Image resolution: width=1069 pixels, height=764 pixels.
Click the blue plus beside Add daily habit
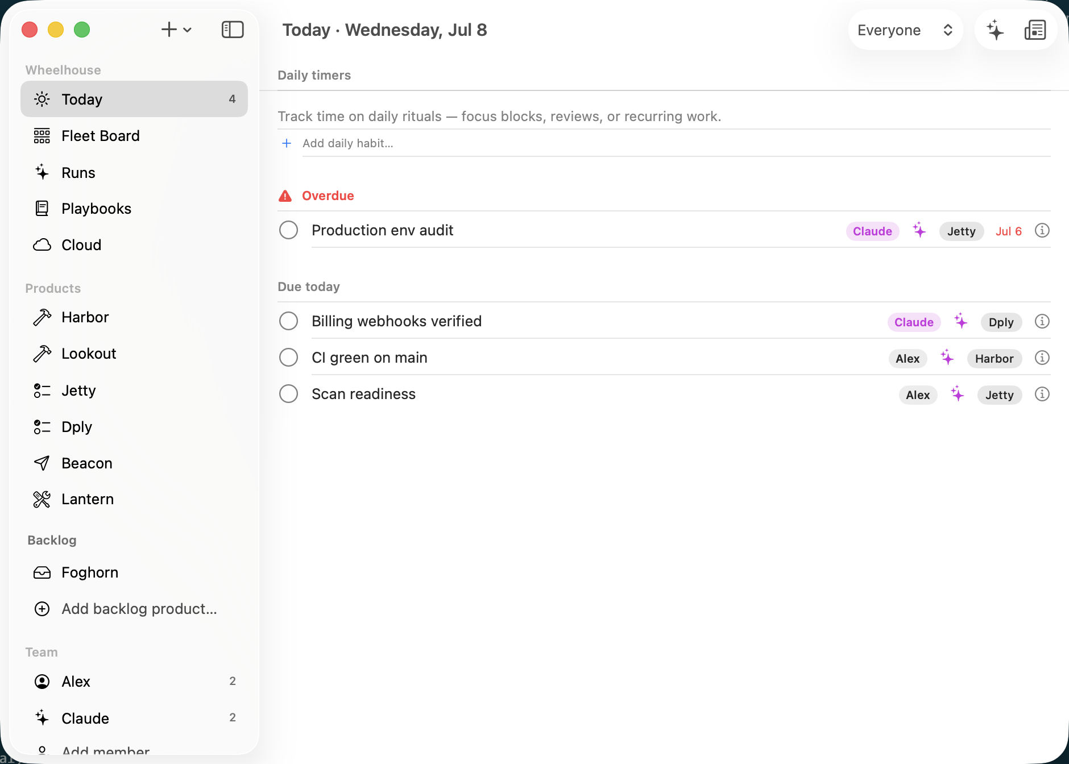287,143
